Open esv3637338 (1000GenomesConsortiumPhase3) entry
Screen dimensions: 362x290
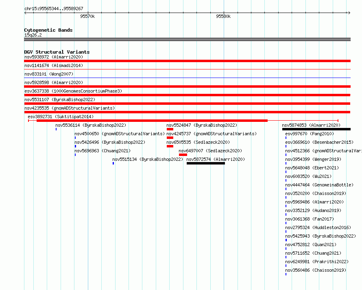pyautogui.click(x=73, y=91)
